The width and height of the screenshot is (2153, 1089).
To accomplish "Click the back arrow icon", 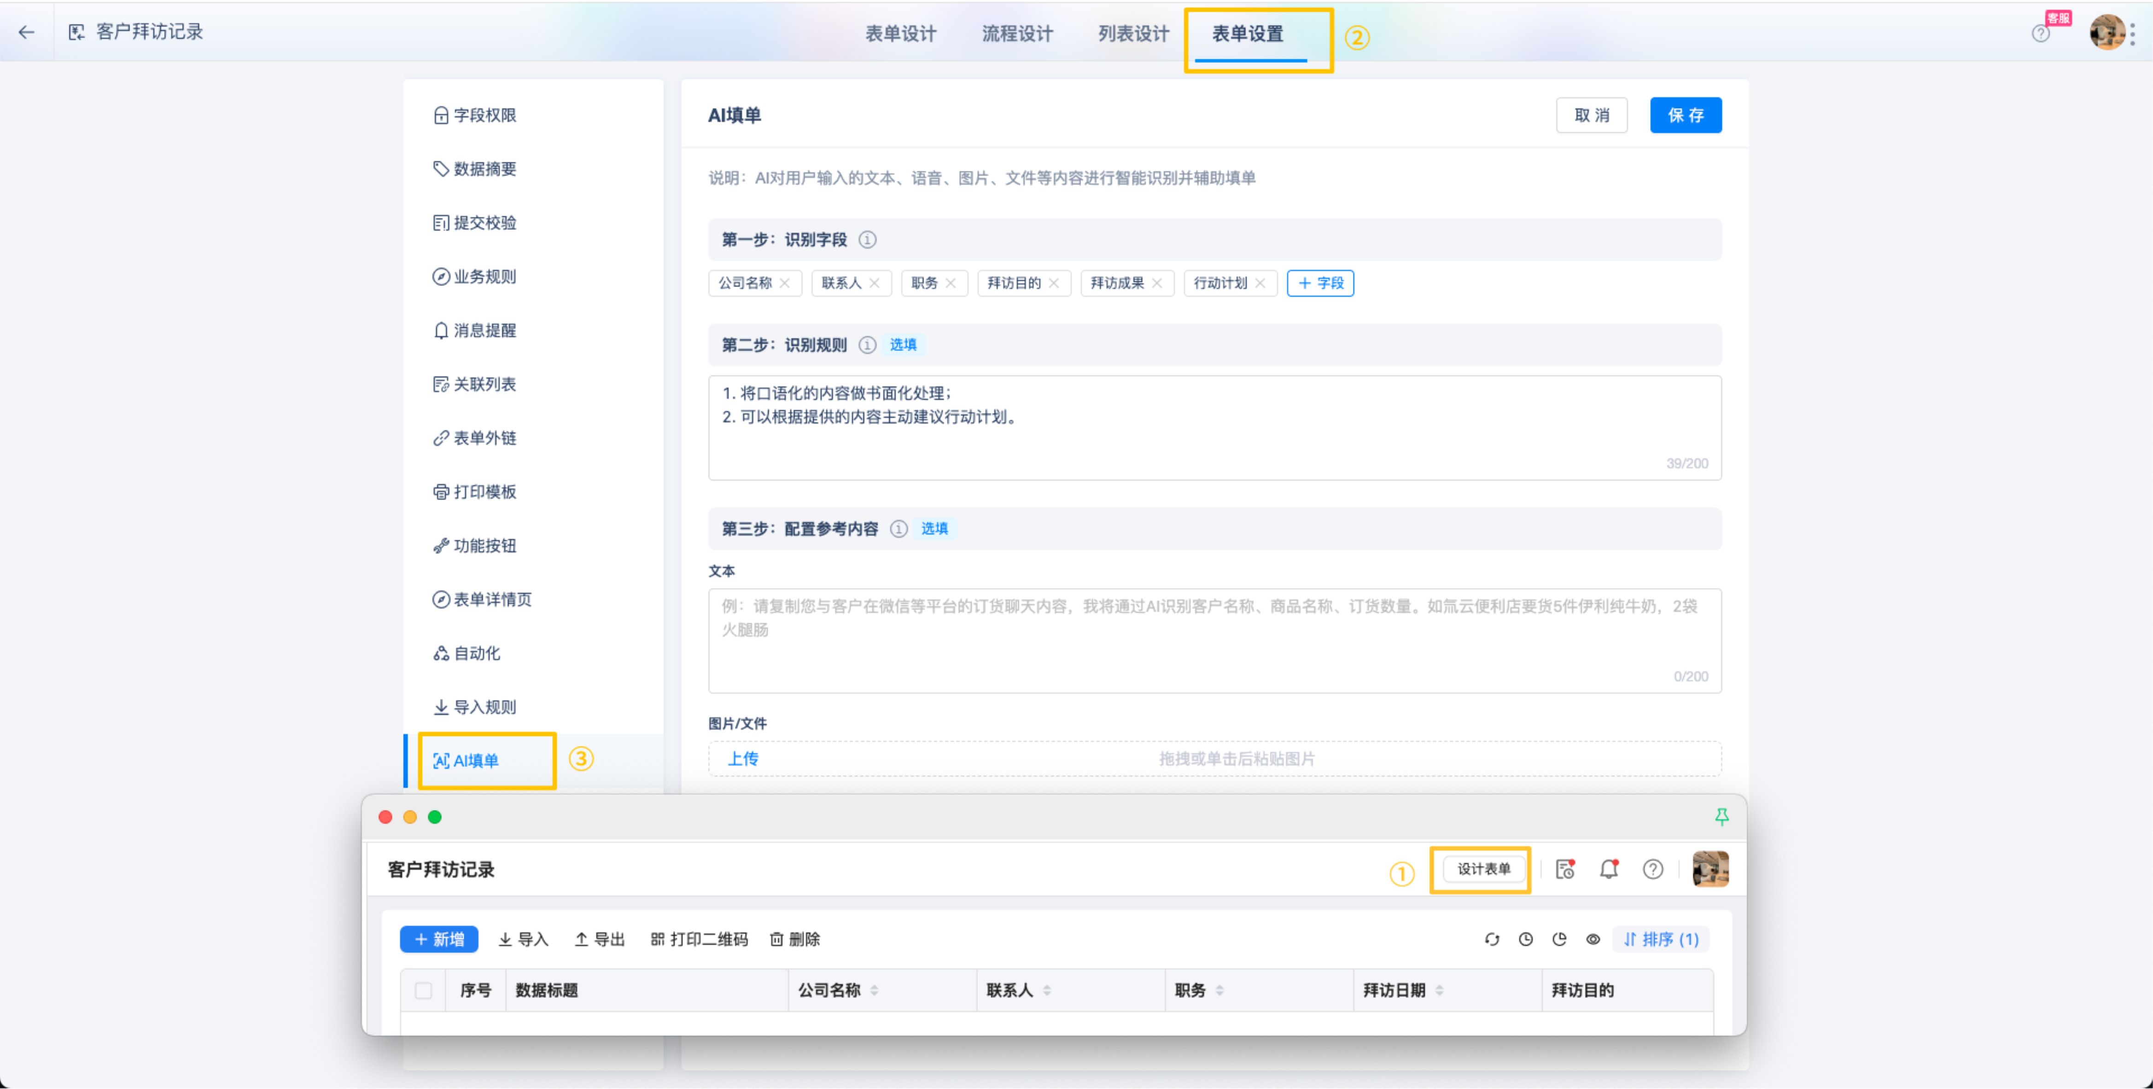I will pos(27,33).
